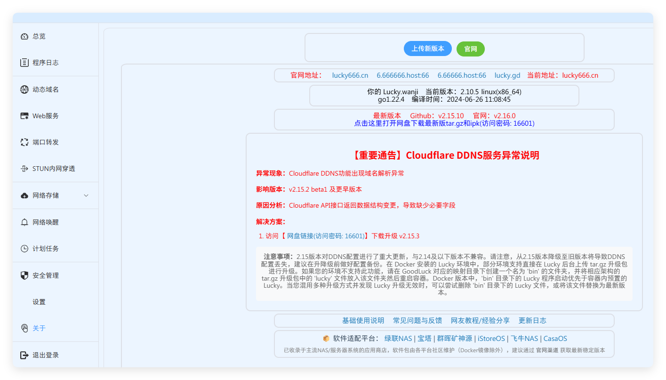Image resolution: width=666 pixels, height=380 pixels.
Task: Select 程序日志 in the sidebar
Action: coord(38,62)
